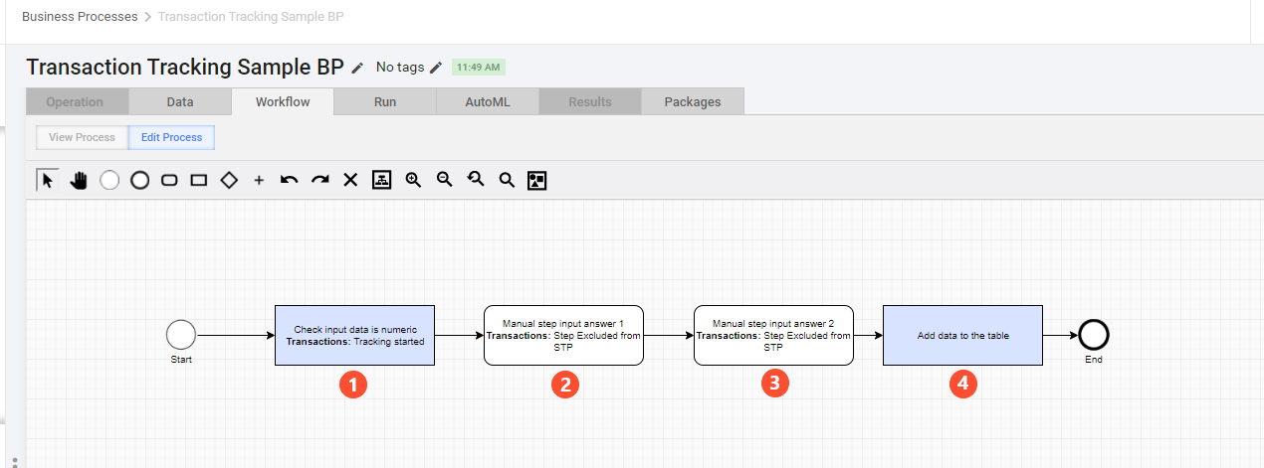The height and width of the screenshot is (468, 1264).
Task: Click the magnifier with arrow reset-zoom icon
Action: click(x=476, y=180)
